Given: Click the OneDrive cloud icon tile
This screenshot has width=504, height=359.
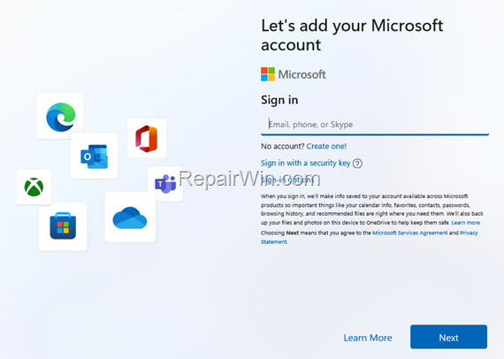Looking at the screenshot, I should [130, 217].
